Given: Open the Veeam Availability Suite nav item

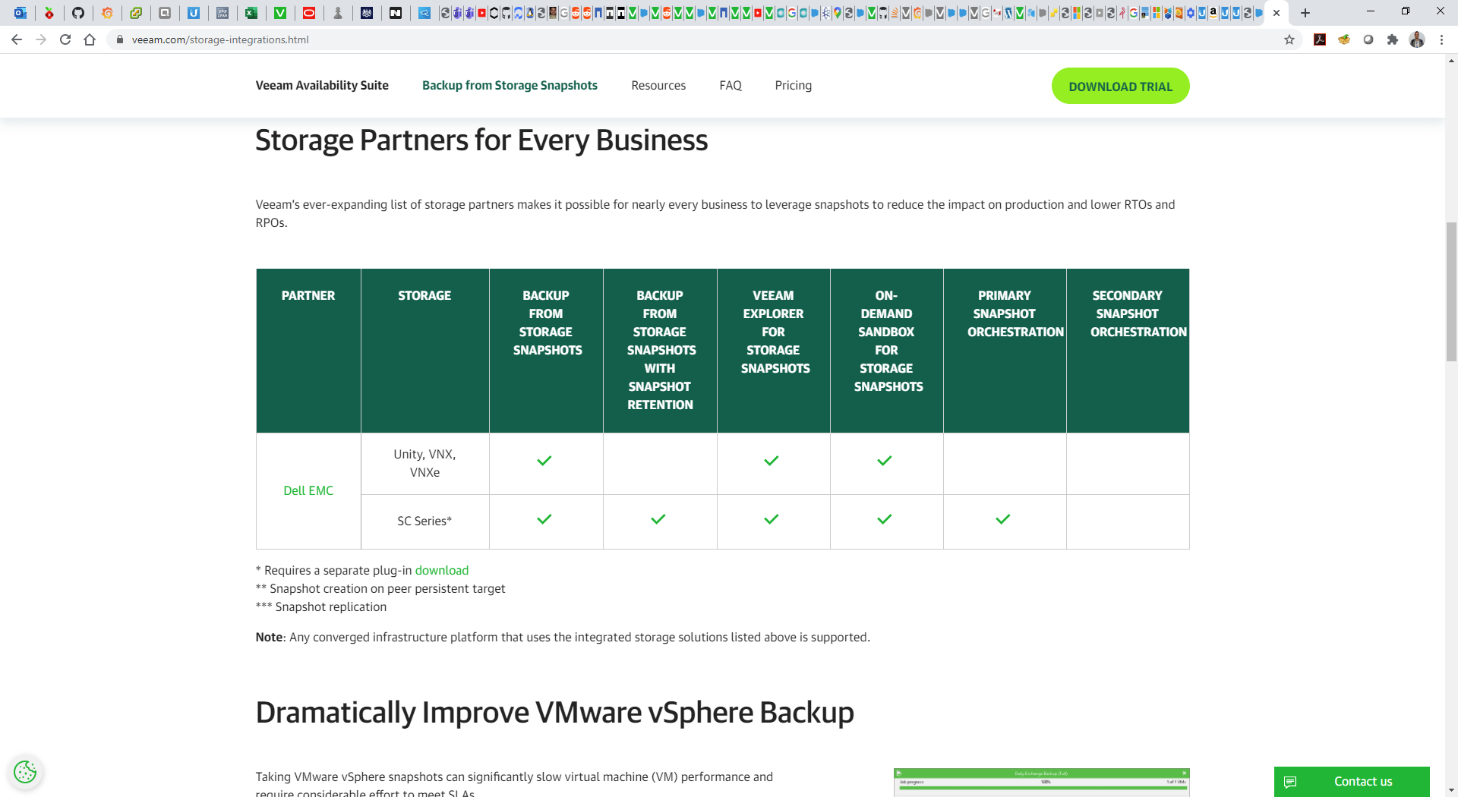Looking at the screenshot, I should [322, 86].
